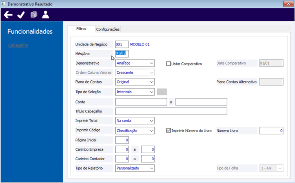Click the second Carimbo Contador field
This screenshot has height=183, width=295.
coord(148,159)
